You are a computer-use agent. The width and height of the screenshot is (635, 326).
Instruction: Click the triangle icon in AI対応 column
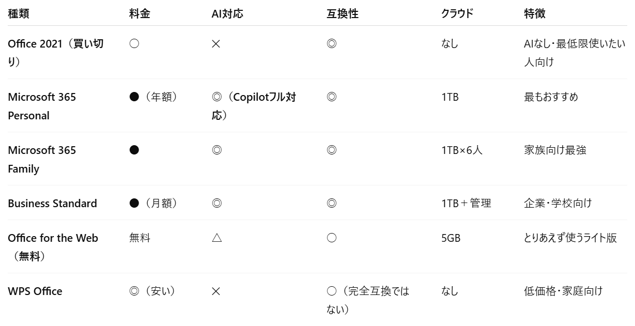click(x=216, y=238)
